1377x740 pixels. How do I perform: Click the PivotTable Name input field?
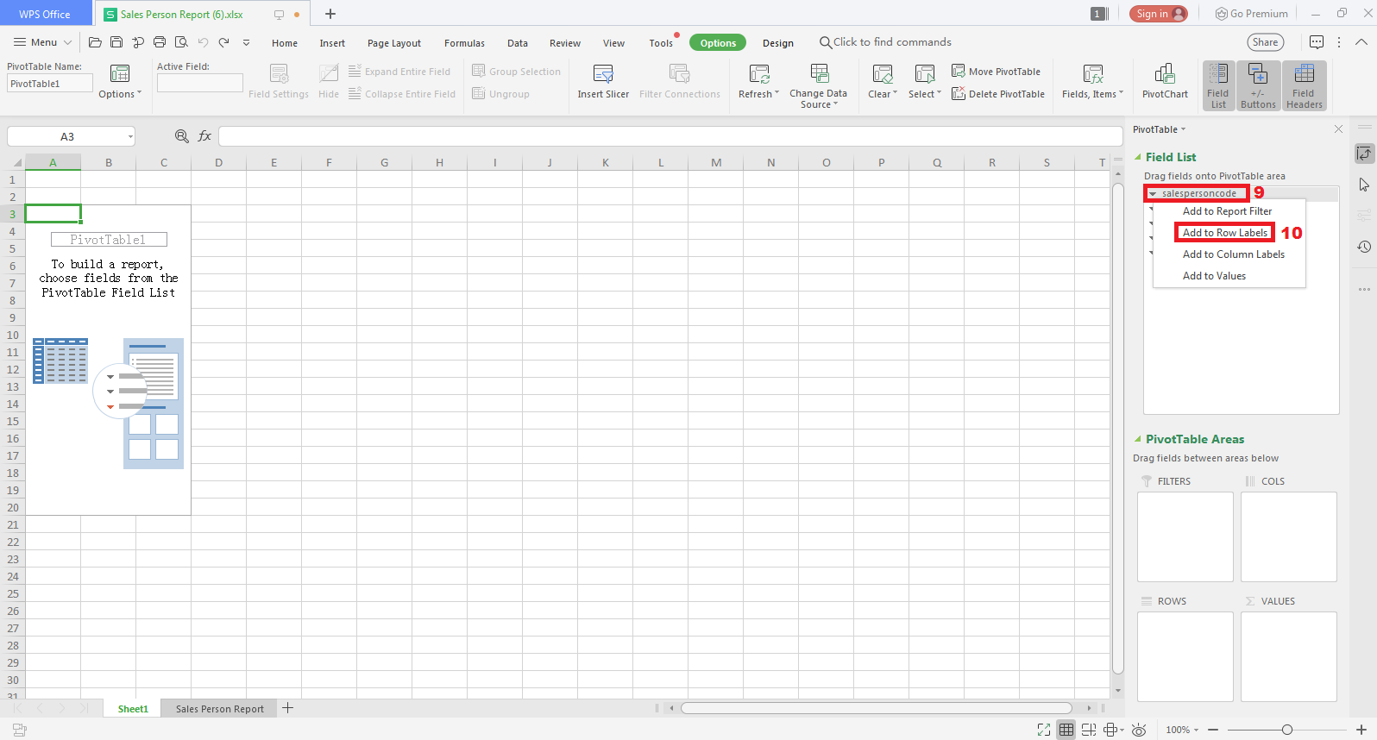(x=50, y=84)
